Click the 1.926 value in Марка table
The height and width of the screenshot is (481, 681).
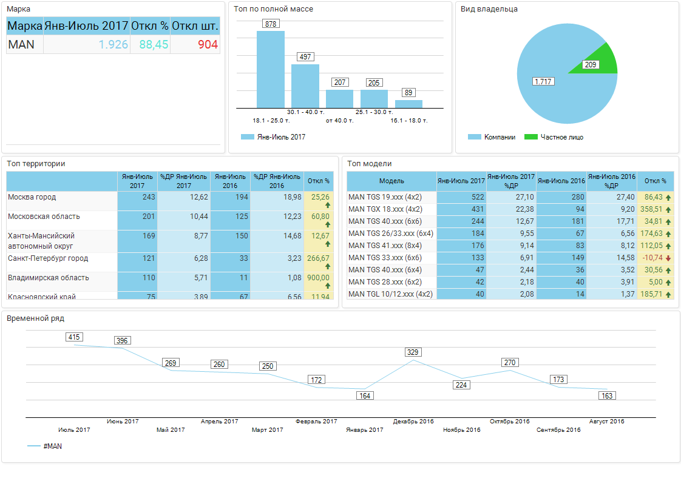(113, 45)
